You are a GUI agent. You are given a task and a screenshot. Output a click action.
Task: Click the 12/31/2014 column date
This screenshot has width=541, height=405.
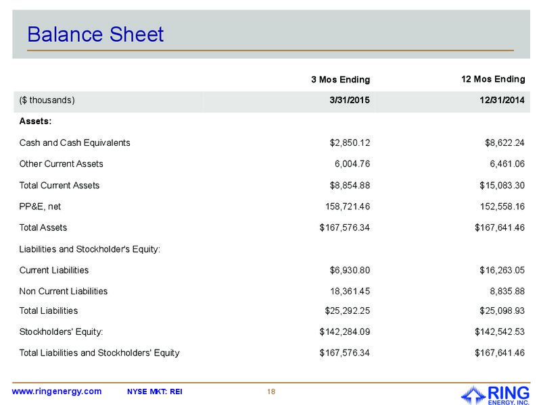tap(502, 100)
